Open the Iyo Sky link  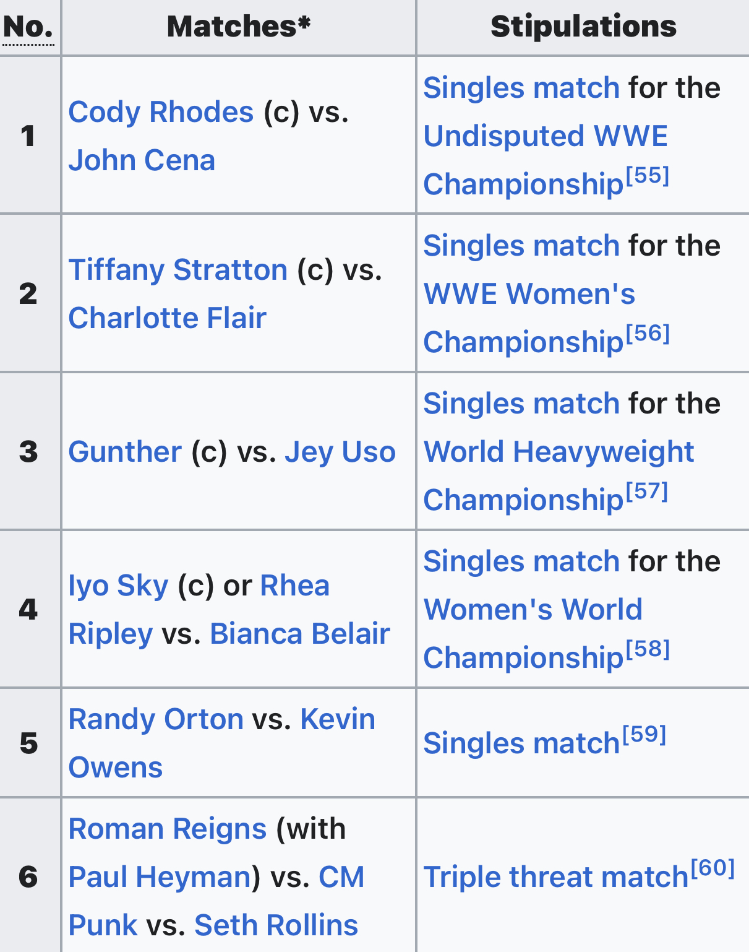(x=118, y=586)
